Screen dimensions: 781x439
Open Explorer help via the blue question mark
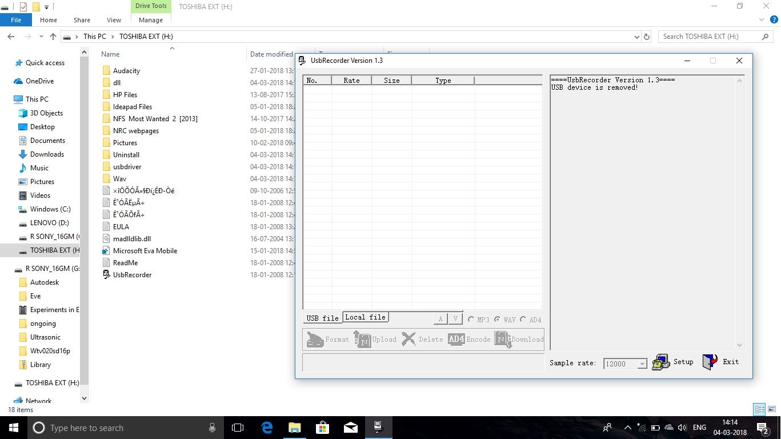click(774, 19)
